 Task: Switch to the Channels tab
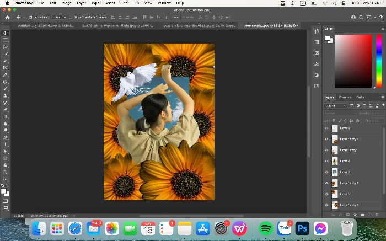click(x=345, y=97)
